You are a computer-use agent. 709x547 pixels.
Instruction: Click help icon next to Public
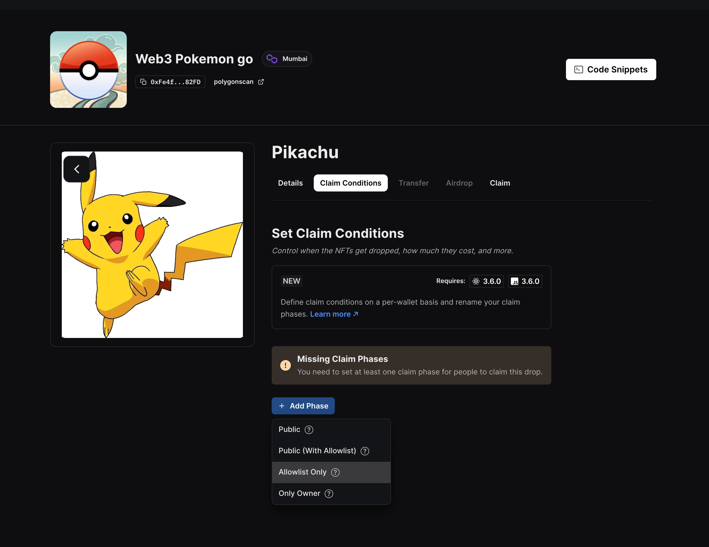pos(309,430)
